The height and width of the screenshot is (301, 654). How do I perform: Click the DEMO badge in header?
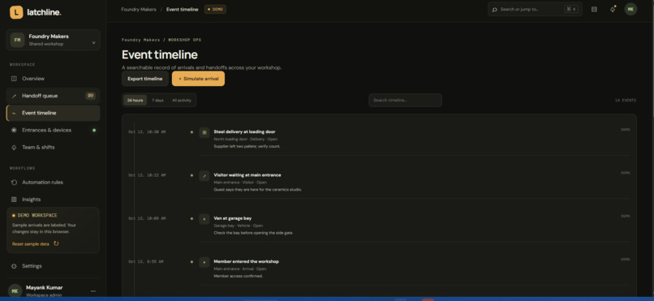pyautogui.click(x=215, y=9)
